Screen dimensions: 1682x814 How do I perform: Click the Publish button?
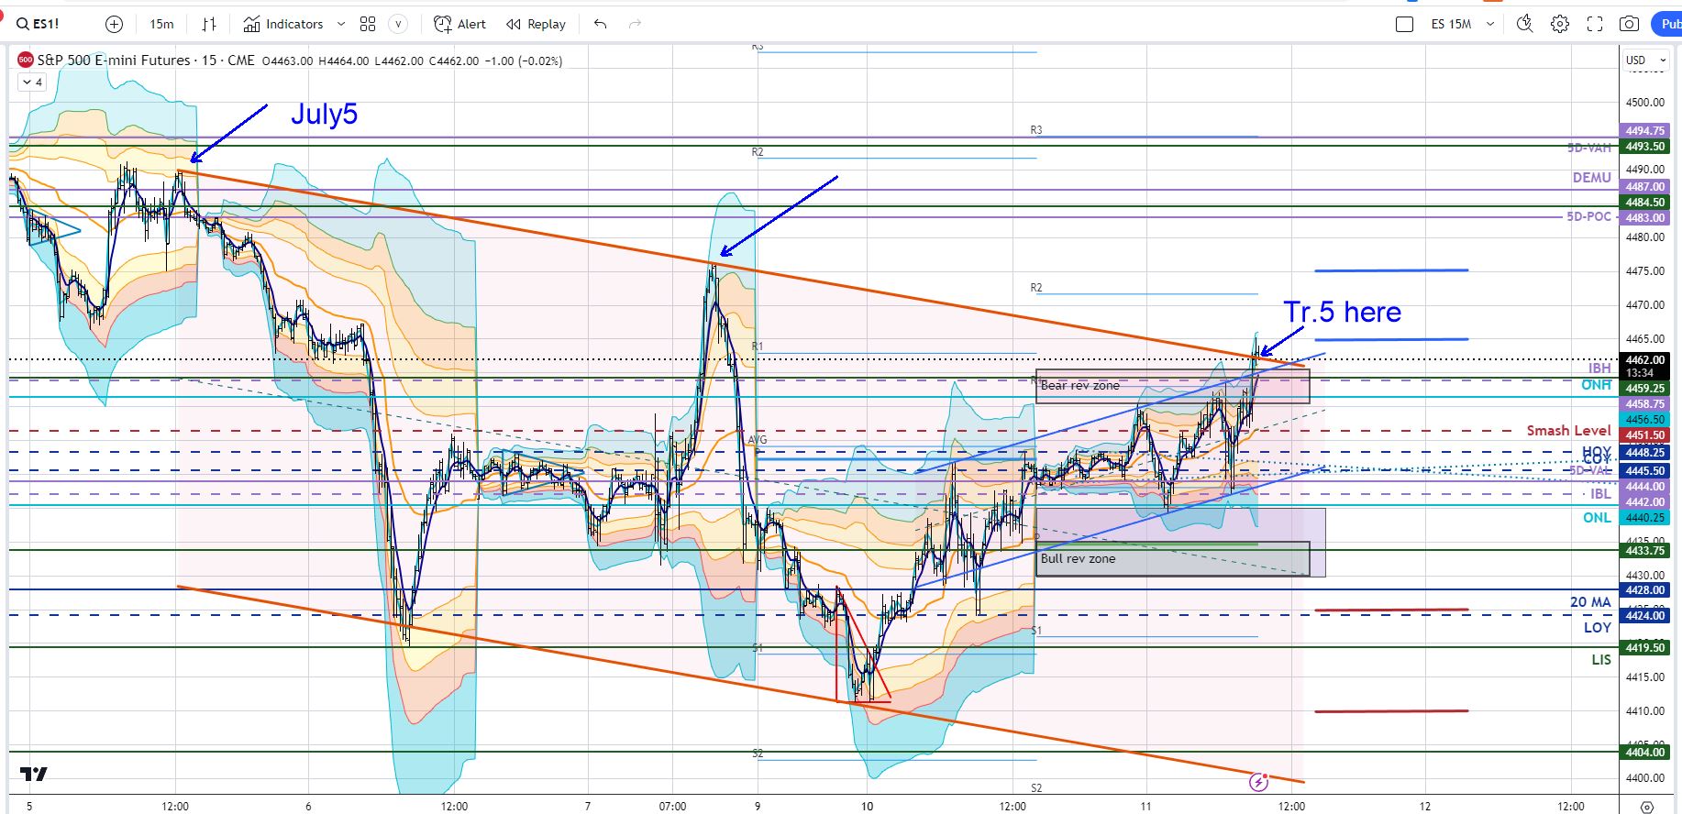pos(1668,24)
